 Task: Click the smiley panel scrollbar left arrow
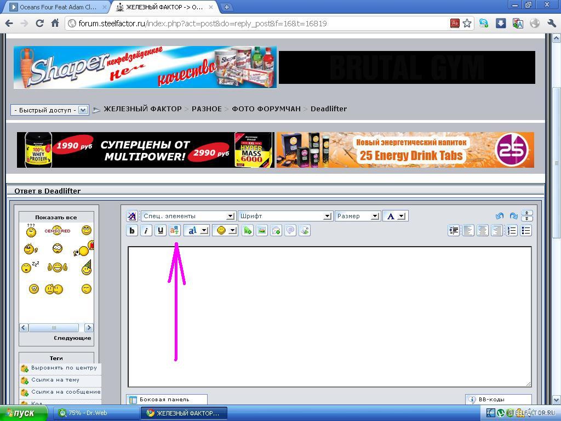tap(24, 328)
